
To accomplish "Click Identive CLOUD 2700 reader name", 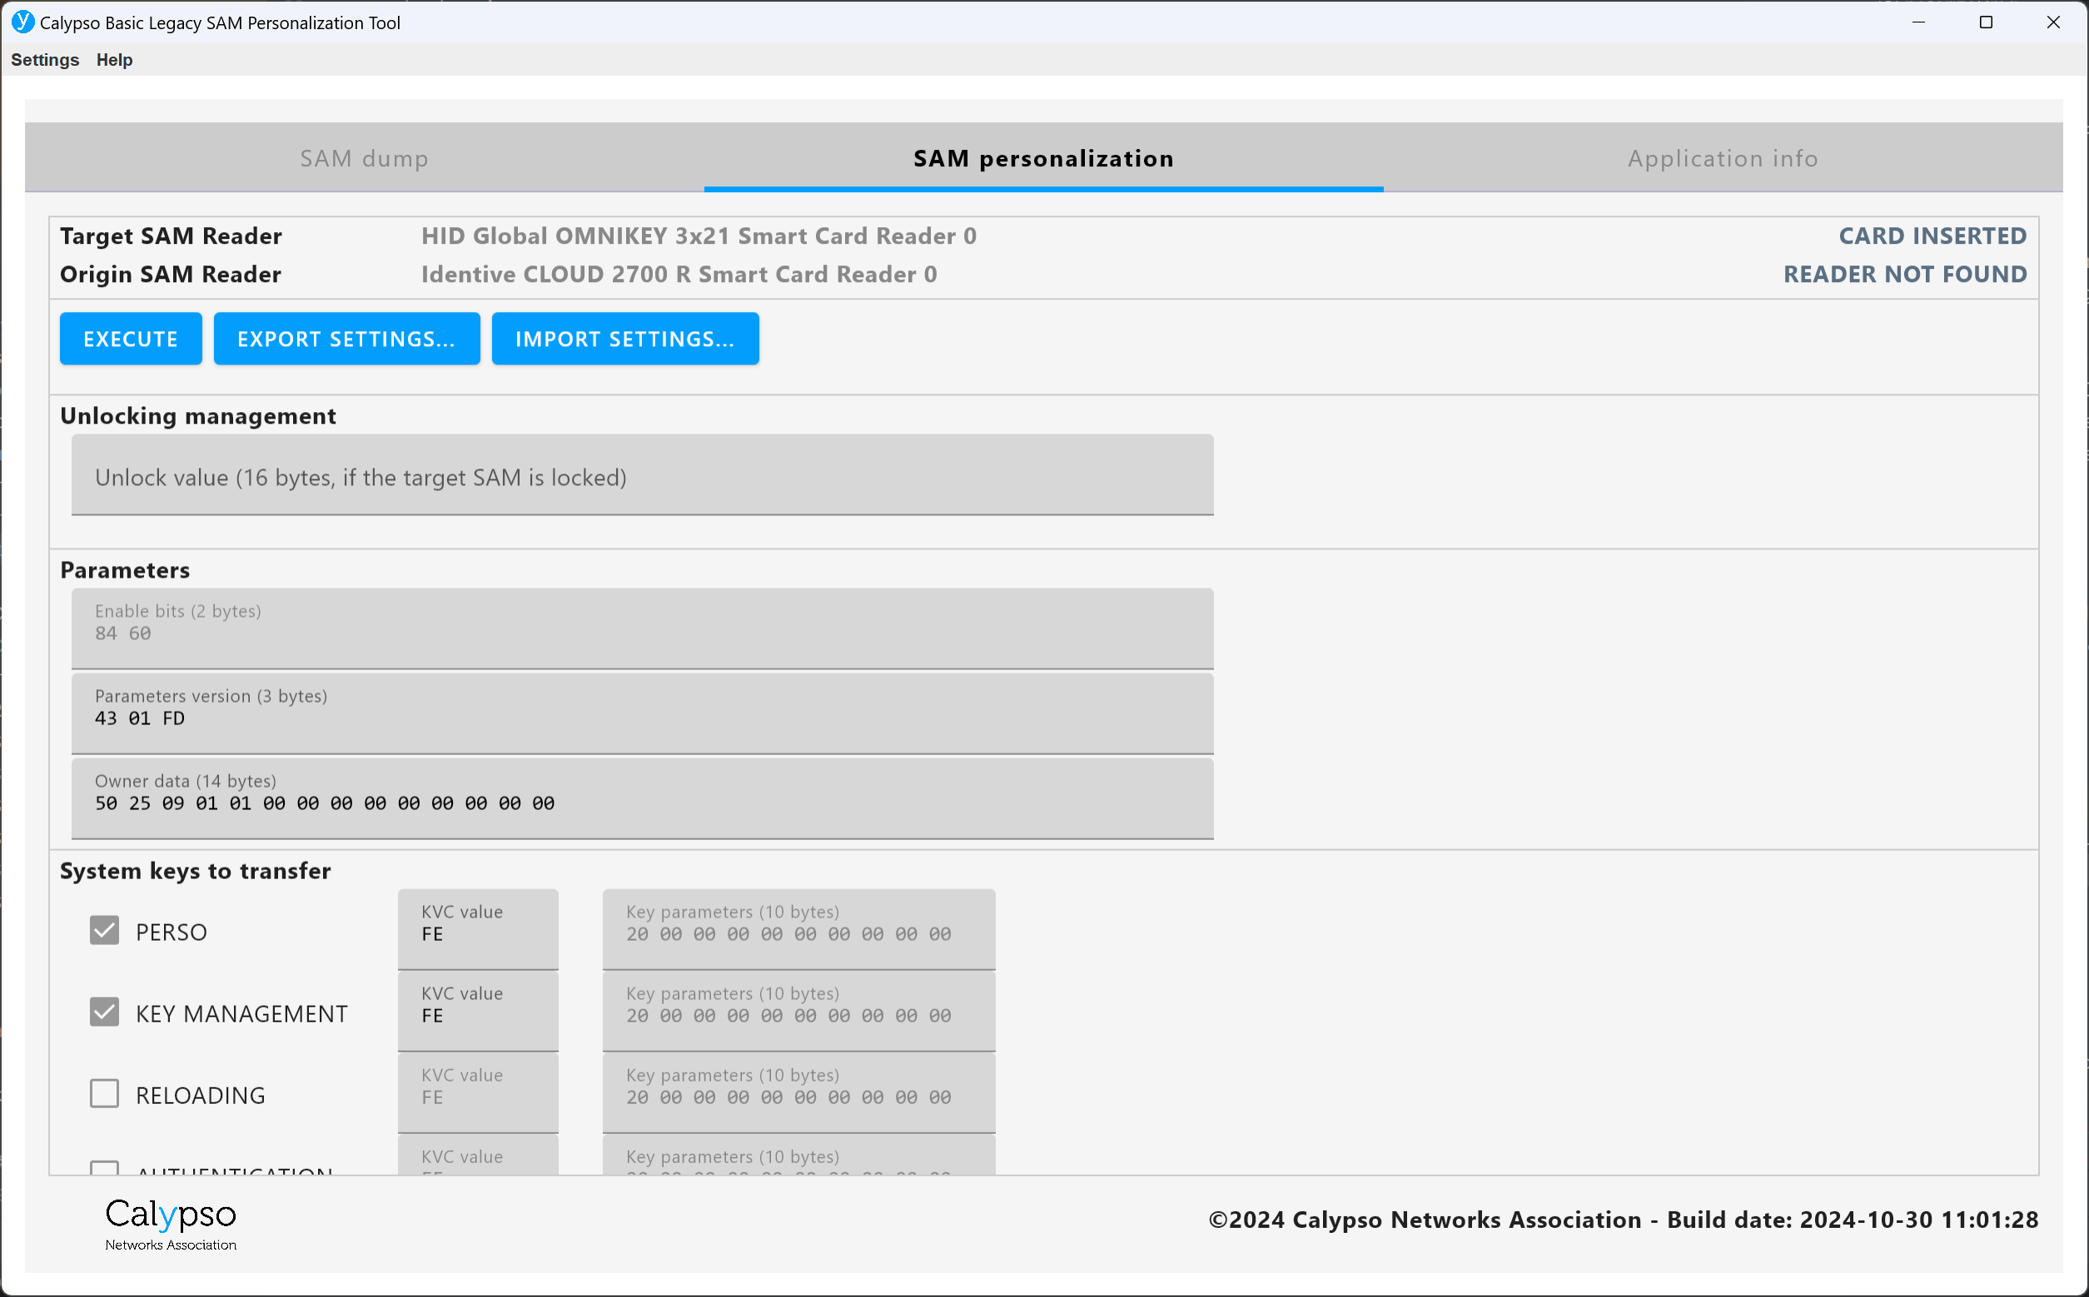I will point(679,275).
